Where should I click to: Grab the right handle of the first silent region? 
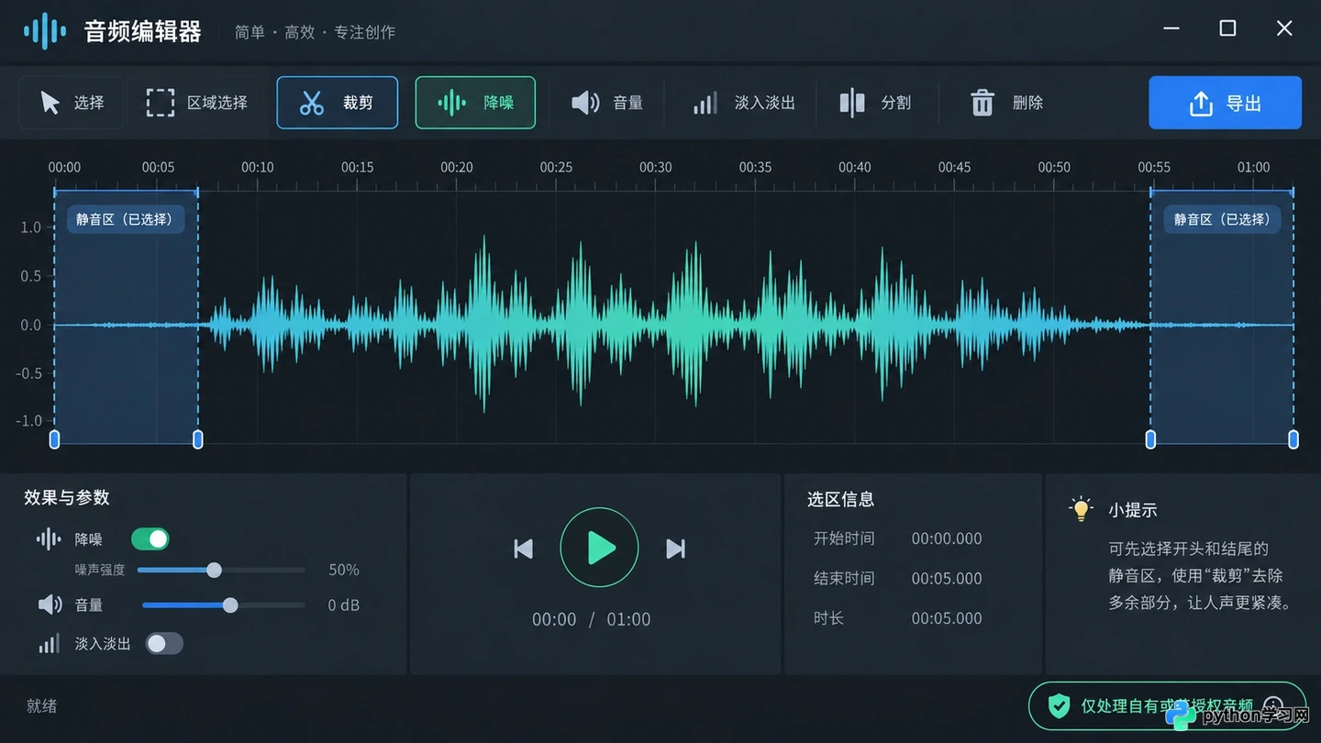(x=197, y=439)
